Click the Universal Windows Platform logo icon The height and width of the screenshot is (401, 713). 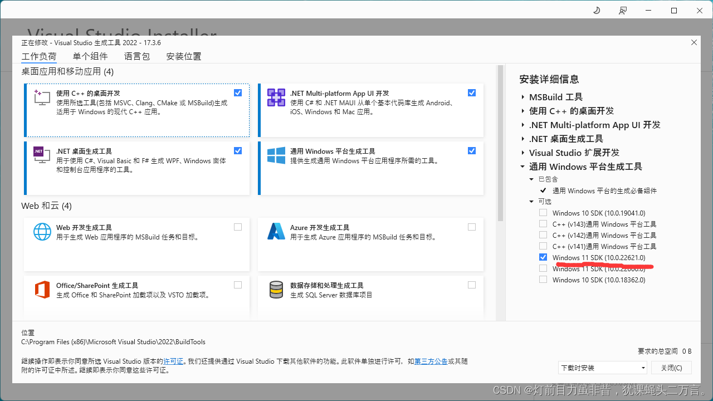[276, 155]
